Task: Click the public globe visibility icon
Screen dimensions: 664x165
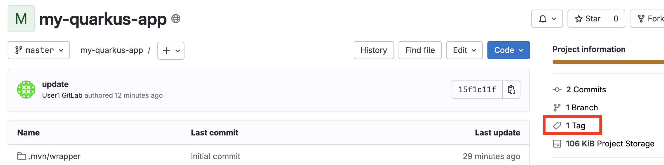Action: point(176,19)
